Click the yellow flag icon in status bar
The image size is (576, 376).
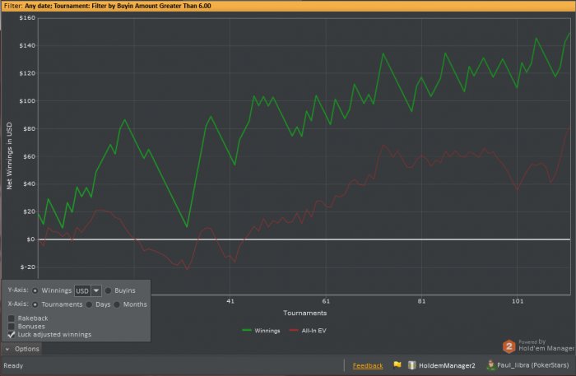397,365
